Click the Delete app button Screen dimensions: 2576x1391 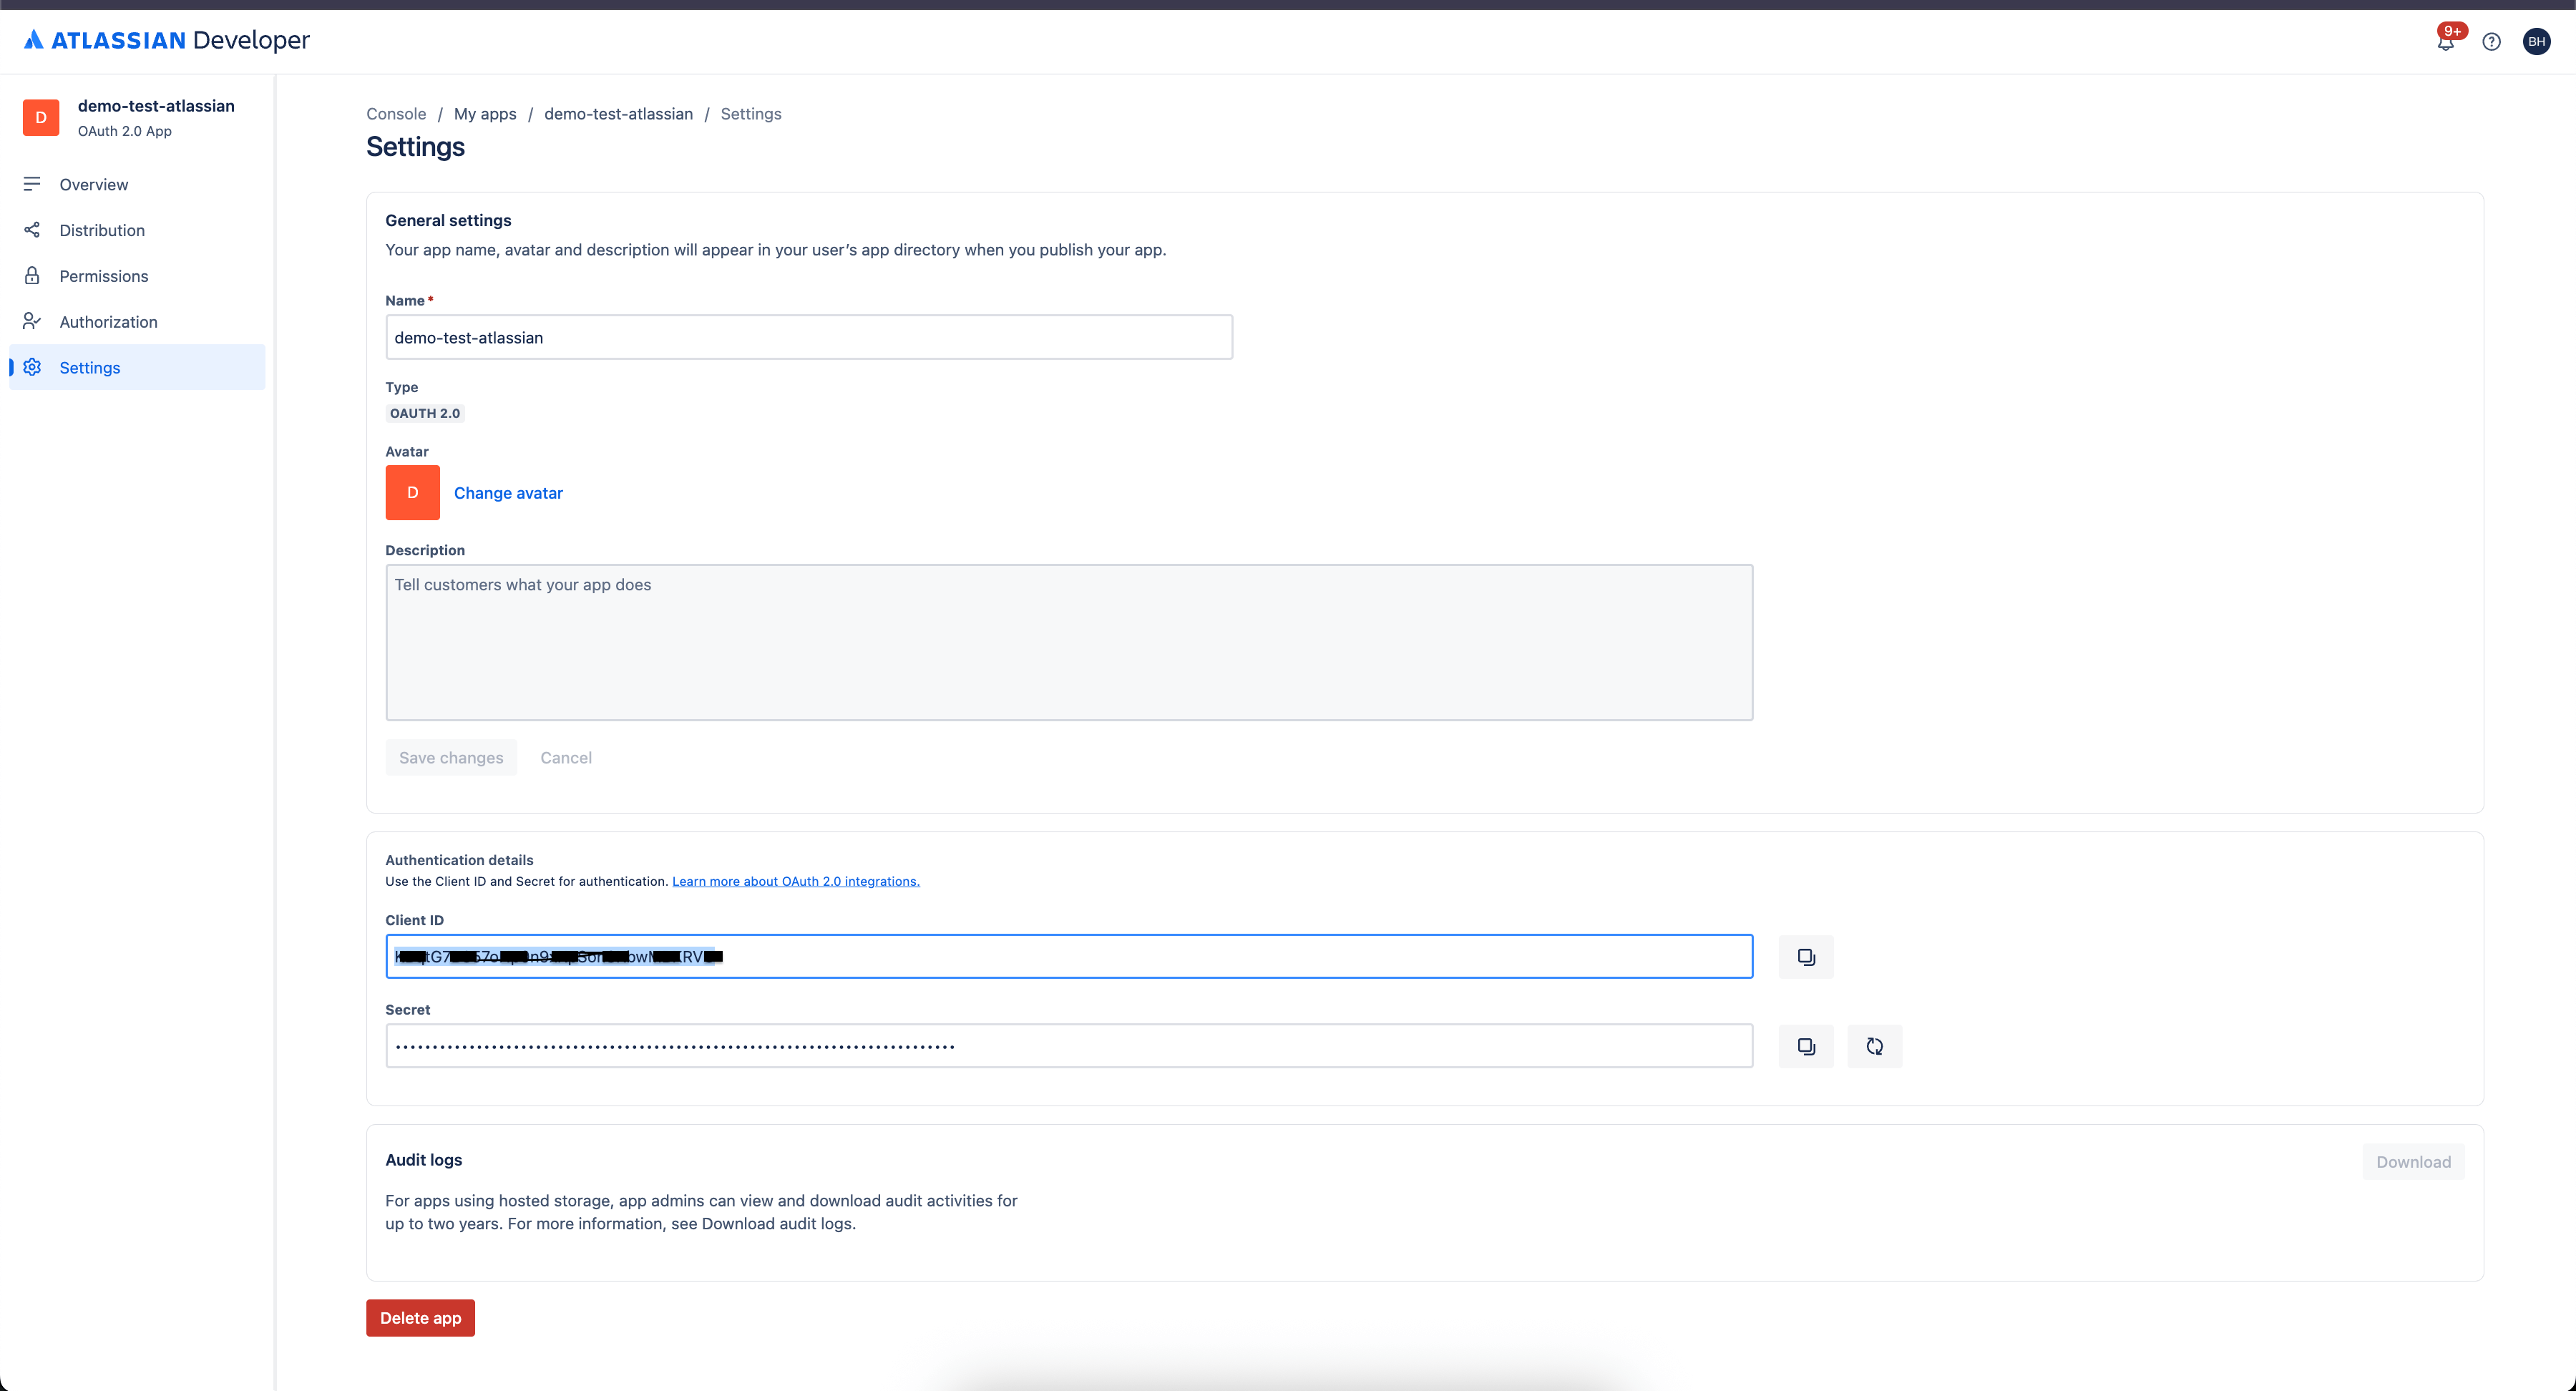(x=420, y=1318)
